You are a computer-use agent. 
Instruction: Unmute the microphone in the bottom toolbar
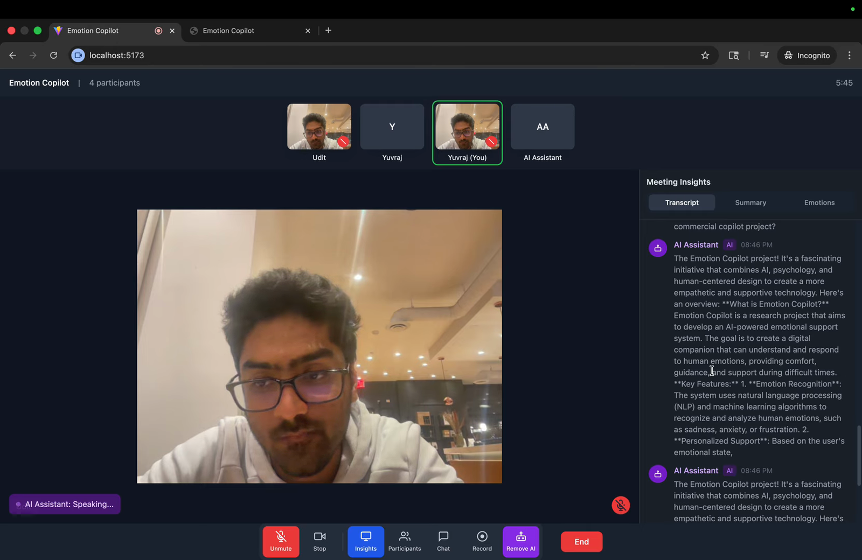click(x=281, y=541)
